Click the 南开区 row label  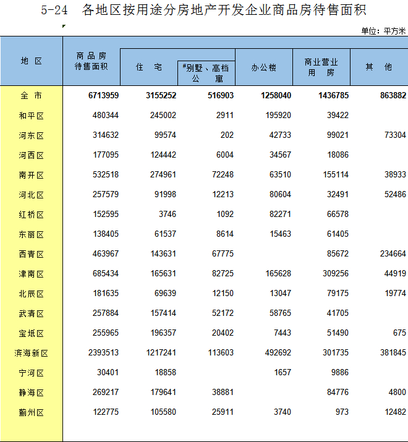pyautogui.click(x=32, y=175)
